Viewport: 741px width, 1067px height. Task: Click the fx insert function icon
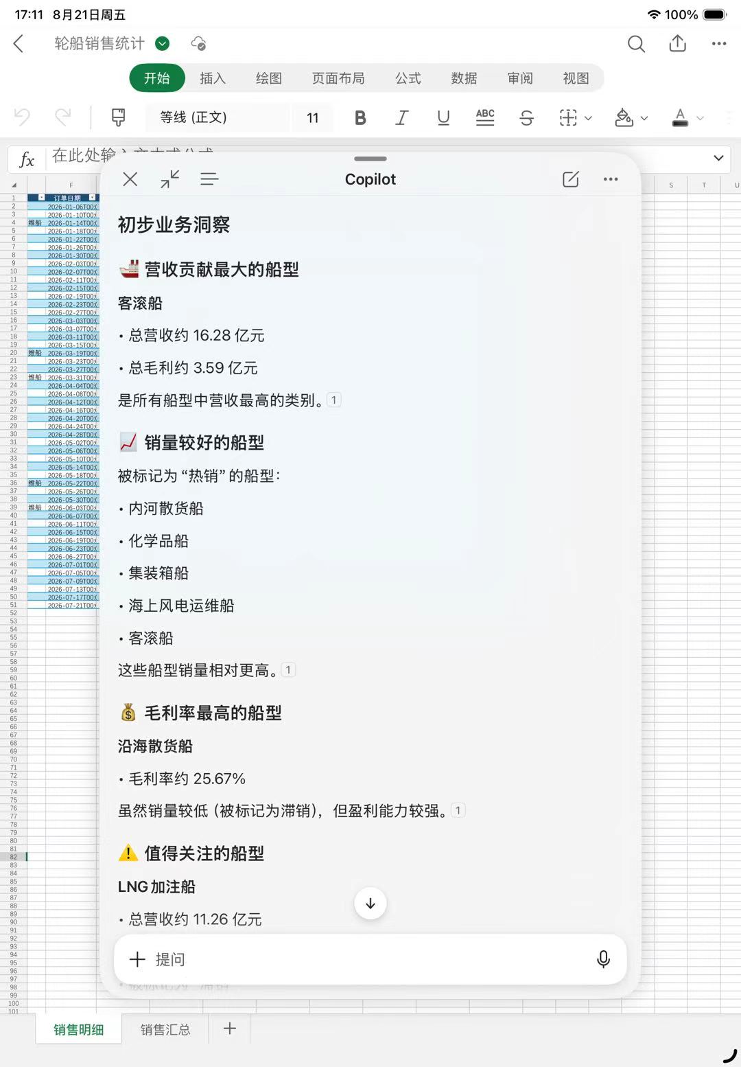(x=27, y=159)
